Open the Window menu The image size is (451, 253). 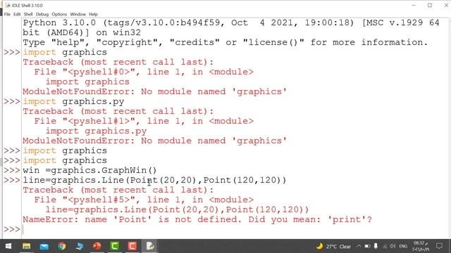(x=78, y=14)
